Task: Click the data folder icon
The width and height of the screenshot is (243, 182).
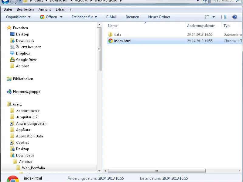Action: tap(110, 34)
